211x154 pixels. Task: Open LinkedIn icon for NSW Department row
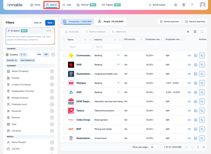(196, 101)
